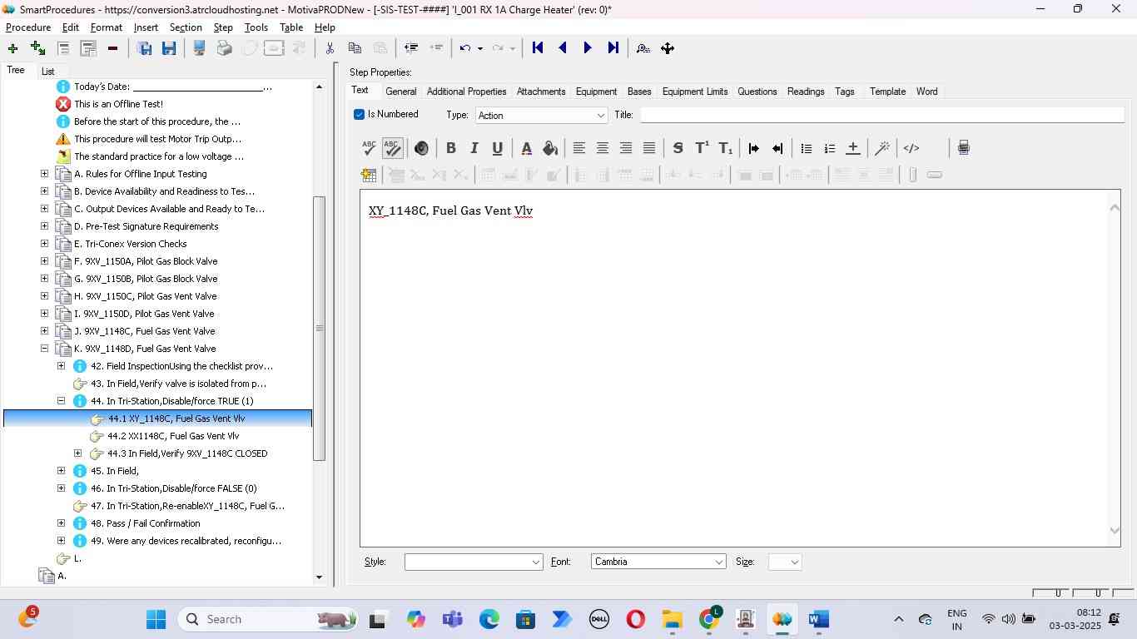The image size is (1137, 639).
Task: Click the Windows Start button
Action: tap(156, 620)
